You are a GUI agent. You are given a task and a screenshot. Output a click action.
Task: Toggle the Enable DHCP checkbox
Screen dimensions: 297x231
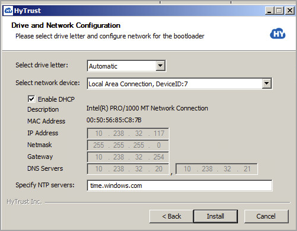pos(31,99)
